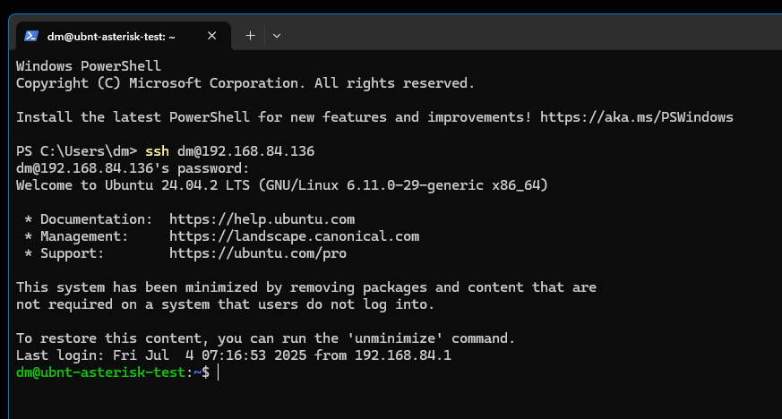
Task: Click the dm@ubnt-asterisk-test shell prompt
Action: pos(113,372)
